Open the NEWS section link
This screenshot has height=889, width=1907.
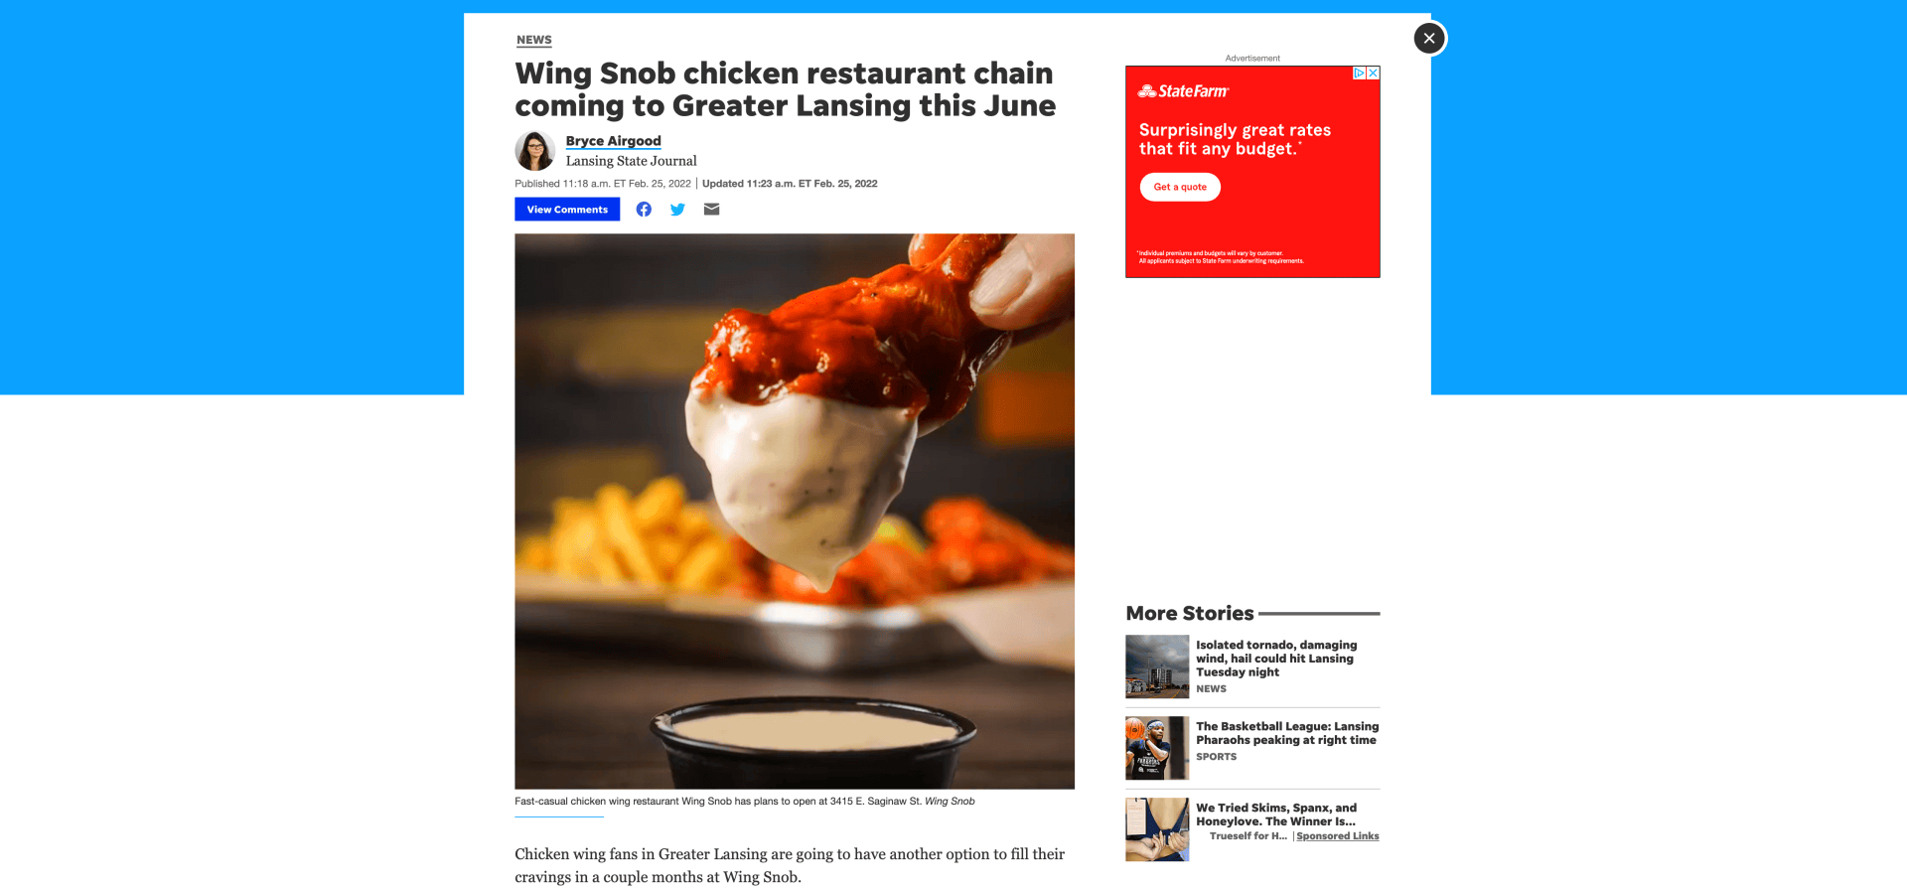click(x=534, y=41)
